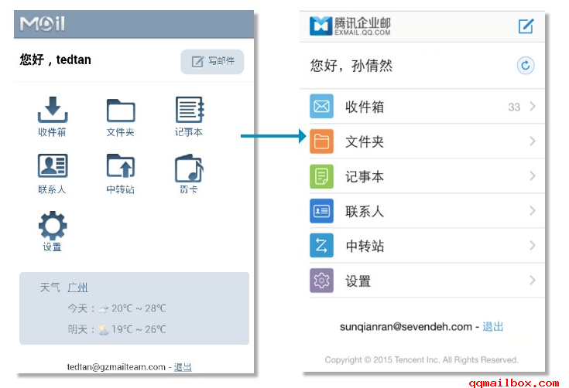Expand chevron on the 文件夹 row
The image size is (569, 388).
coord(533,141)
